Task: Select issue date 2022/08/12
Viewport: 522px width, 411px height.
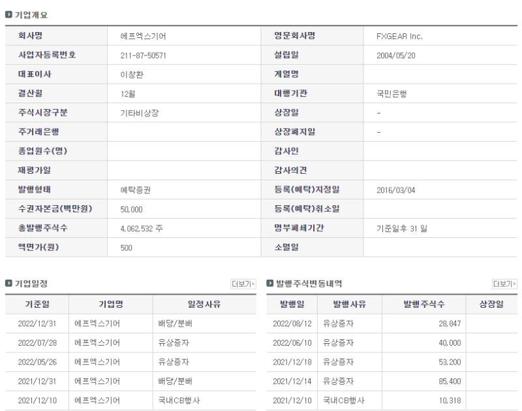Action: (x=292, y=323)
